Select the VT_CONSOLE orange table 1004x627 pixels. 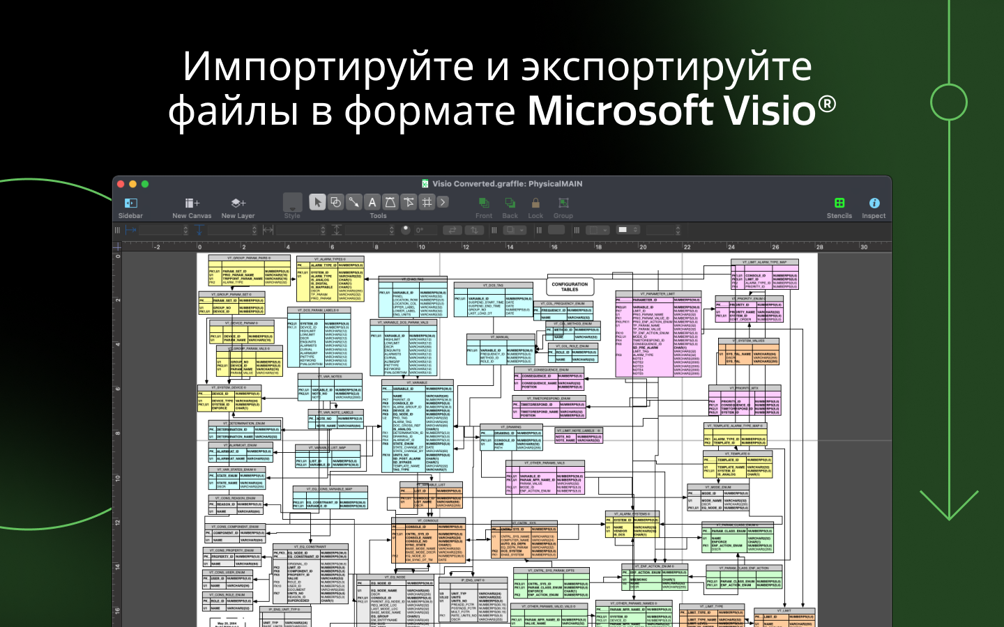pos(428,540)
